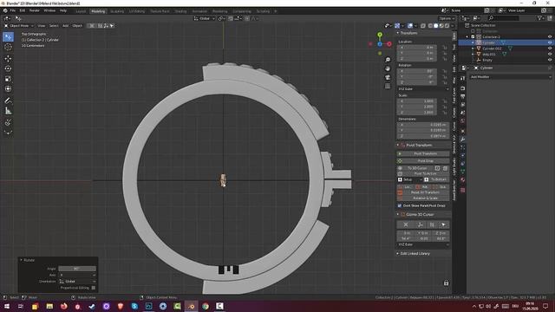Select the Select Box tool
Screen dimensions: 555x312
click(8, 36)
